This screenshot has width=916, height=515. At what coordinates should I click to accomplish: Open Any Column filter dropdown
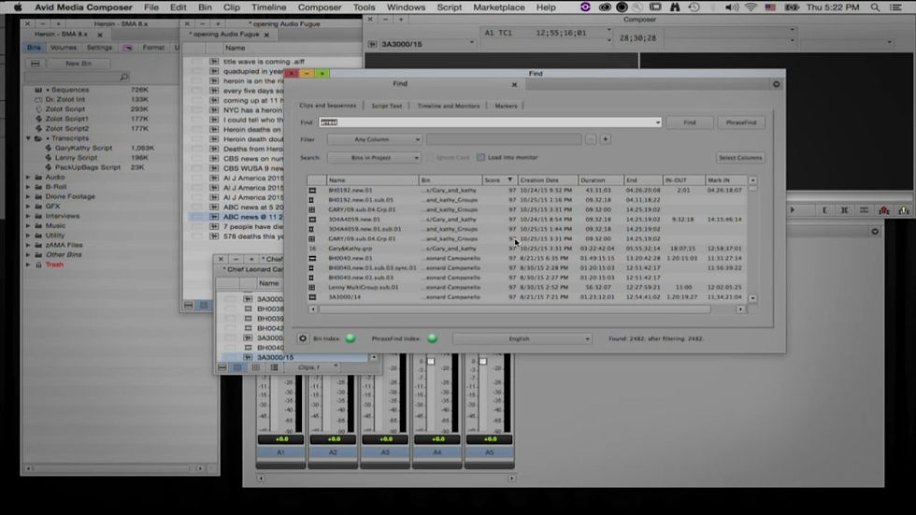point(375,139)
